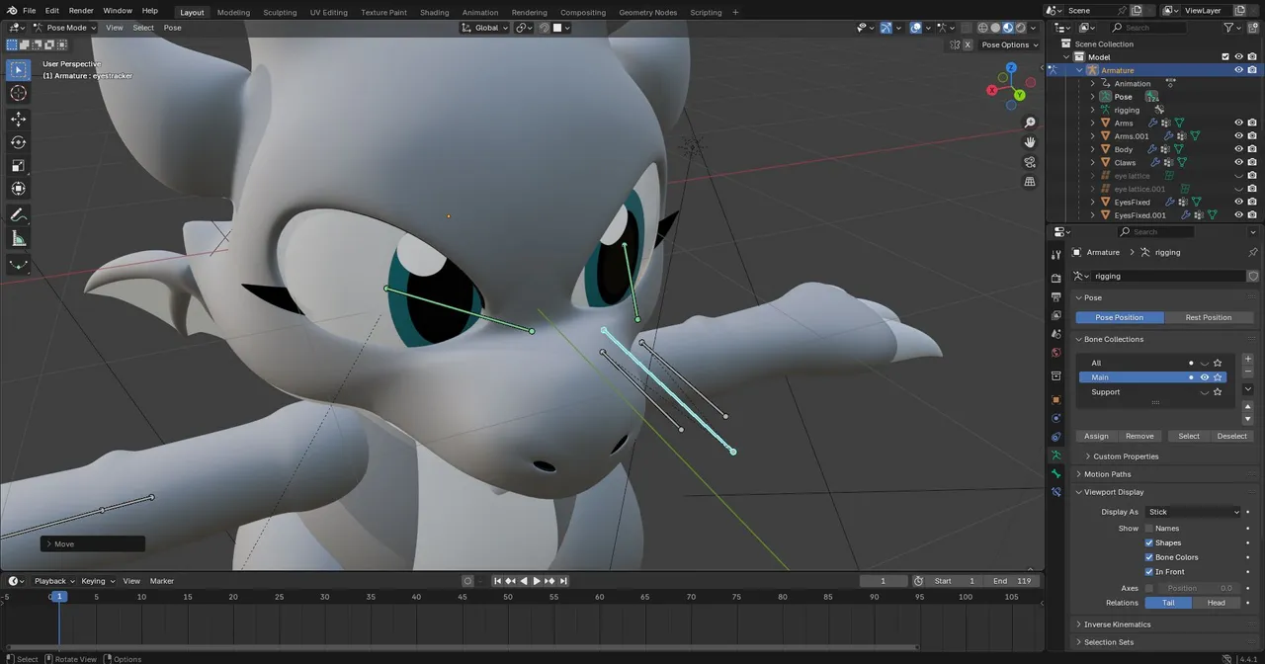The image size is (1265, 664).
Task: Click Blender logo menu icon
Action: (11, 10)
